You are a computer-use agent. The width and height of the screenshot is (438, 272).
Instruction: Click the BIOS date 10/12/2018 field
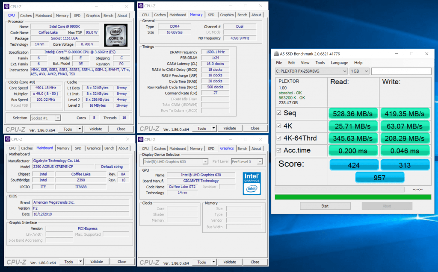tap(81, 214)
